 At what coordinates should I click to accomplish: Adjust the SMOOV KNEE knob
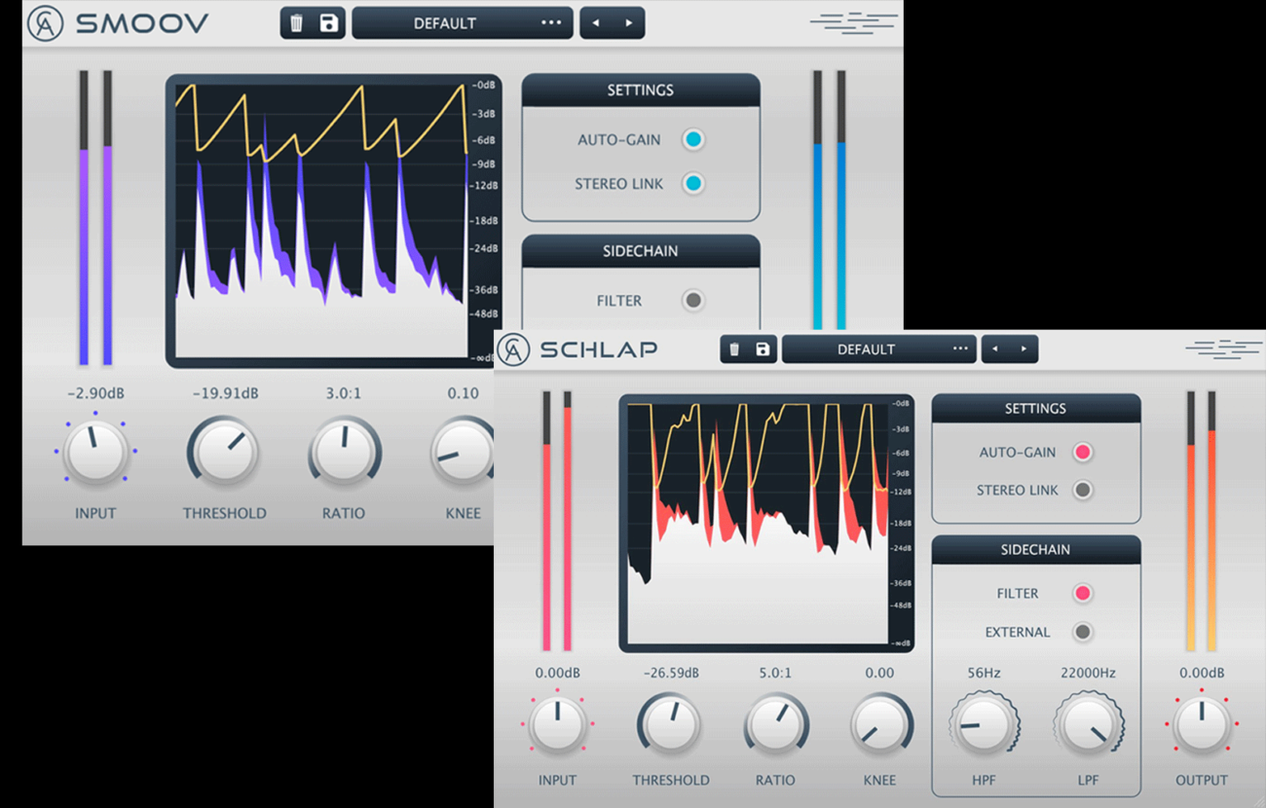point(463,452)
